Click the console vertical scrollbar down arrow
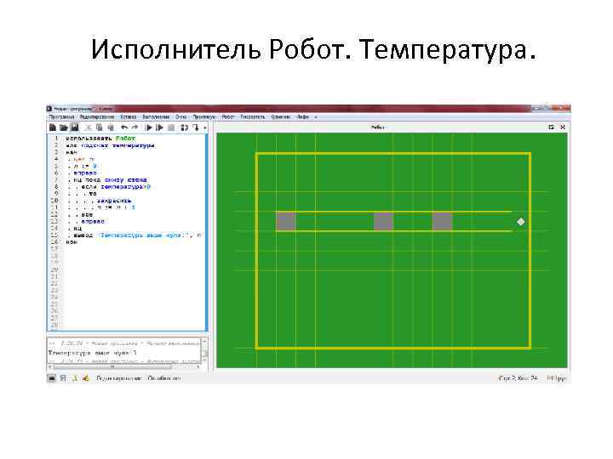Viewport: 613px width, 459px height. tap(204, 360)
